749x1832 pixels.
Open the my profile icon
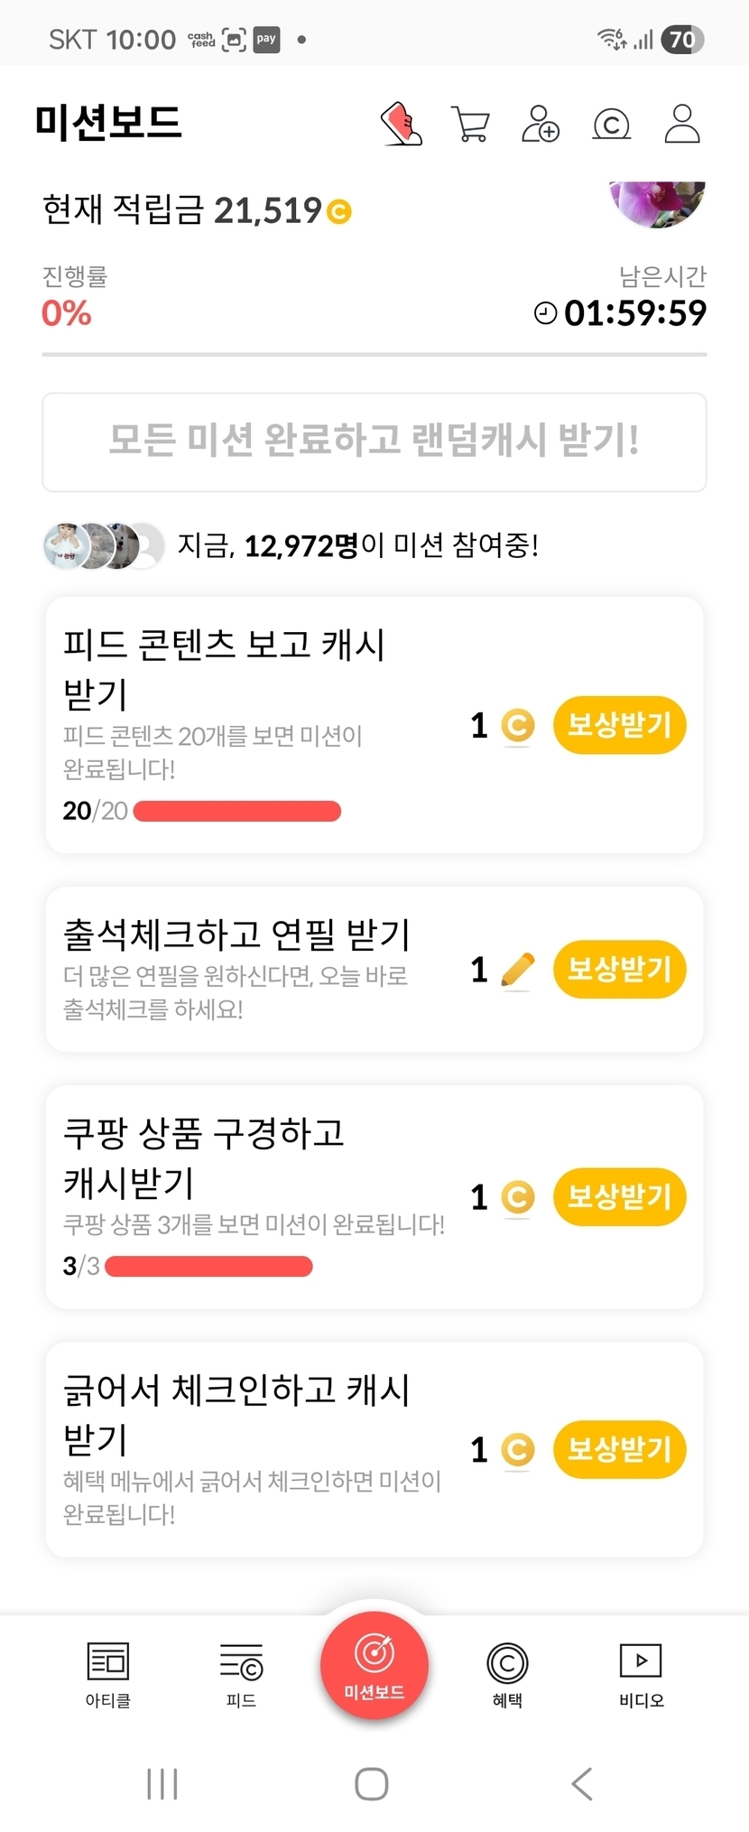682,125
